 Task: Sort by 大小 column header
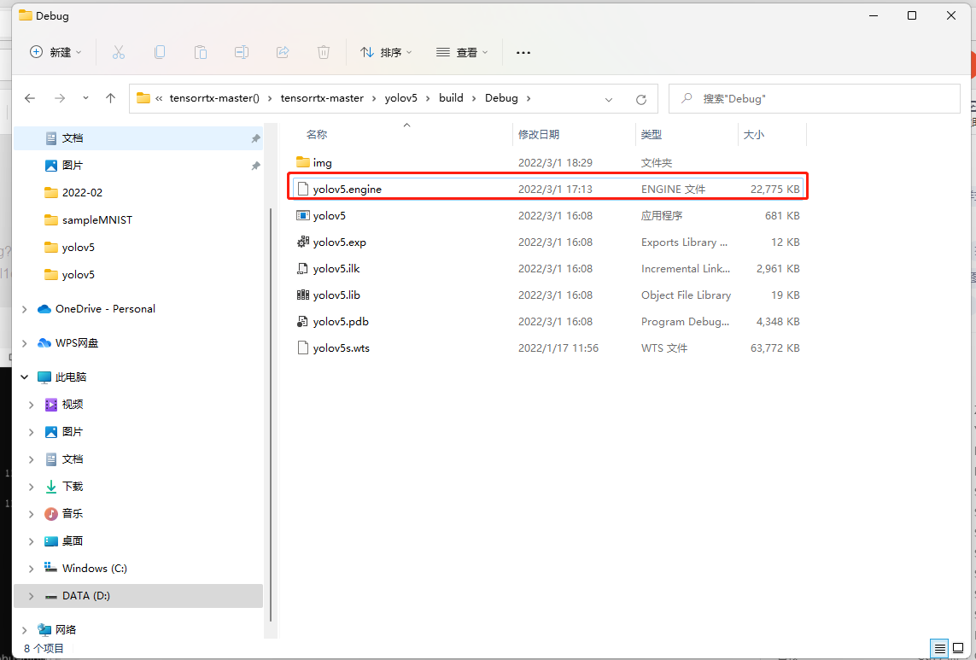[x=753, y=135]
